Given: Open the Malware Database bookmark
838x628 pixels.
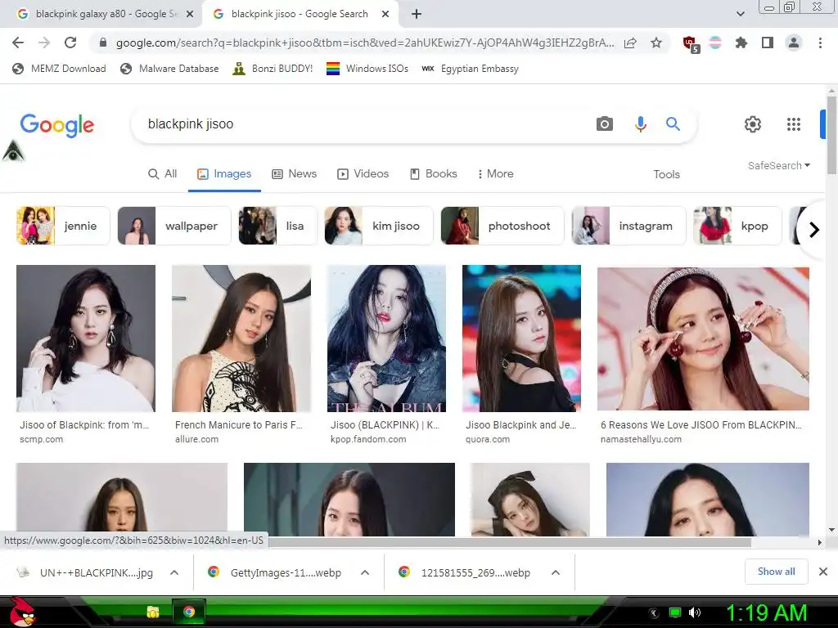Looking at the screenshot, I should [170, 69].
